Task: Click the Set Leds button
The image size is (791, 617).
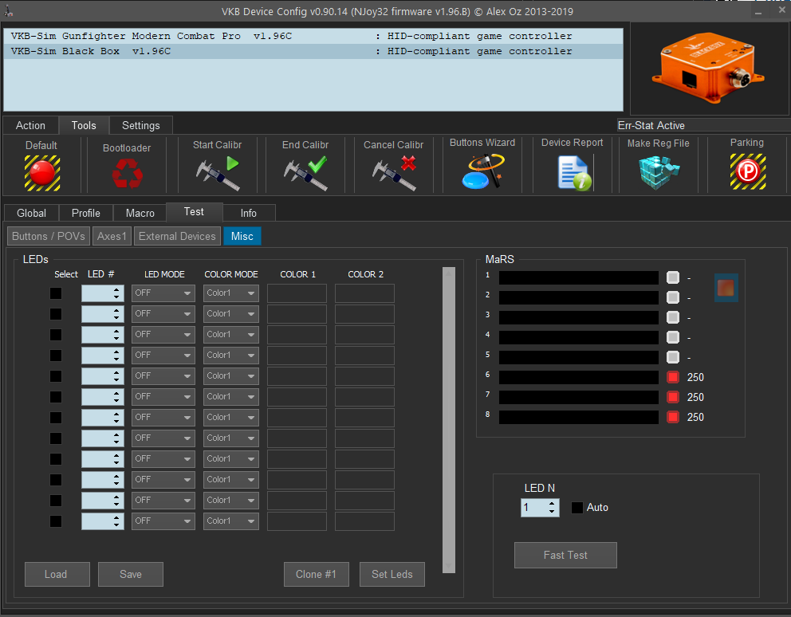Action: pyautogui.click(x=392, y=574)
